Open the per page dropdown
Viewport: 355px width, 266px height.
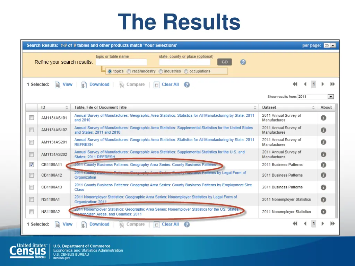pos(330,45)
